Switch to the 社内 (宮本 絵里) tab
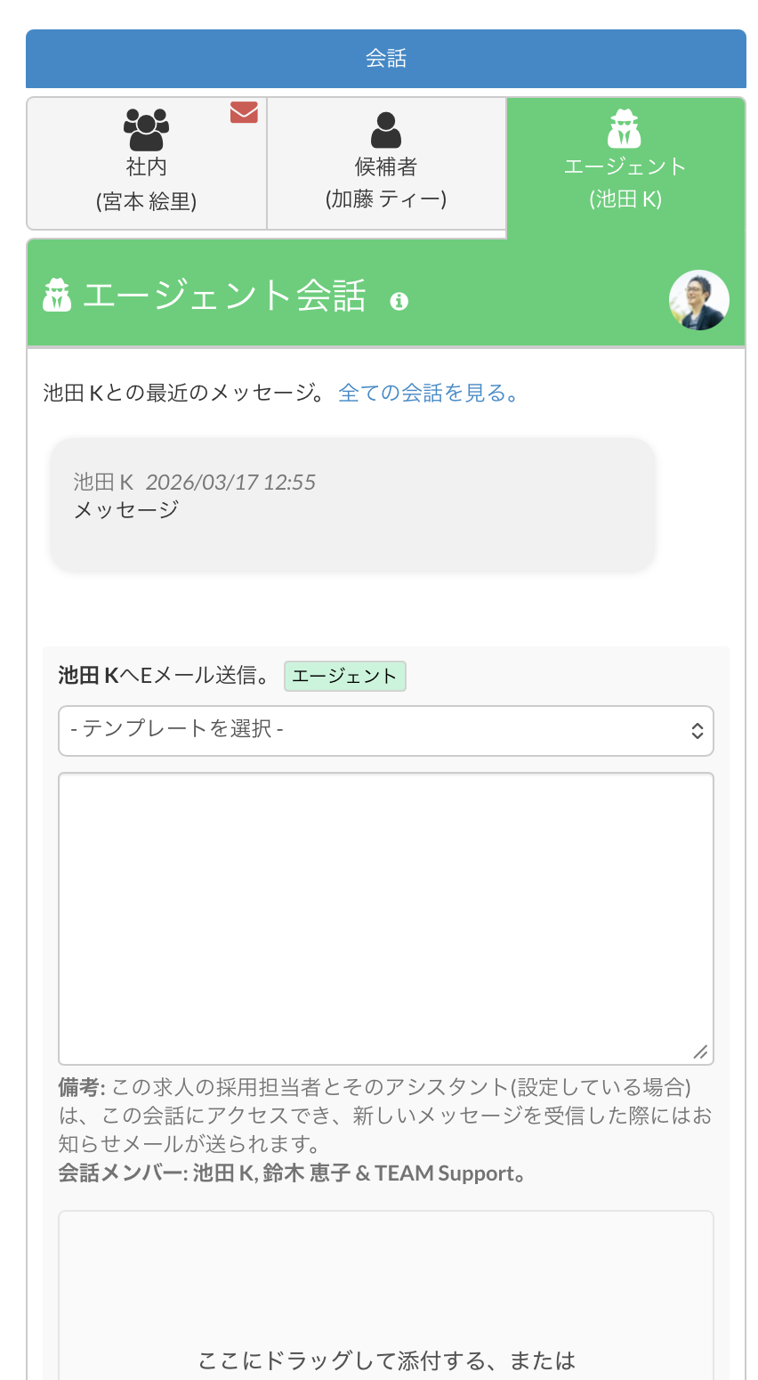The width and height of the screenshot is (758, 1380). pos(146,183)
